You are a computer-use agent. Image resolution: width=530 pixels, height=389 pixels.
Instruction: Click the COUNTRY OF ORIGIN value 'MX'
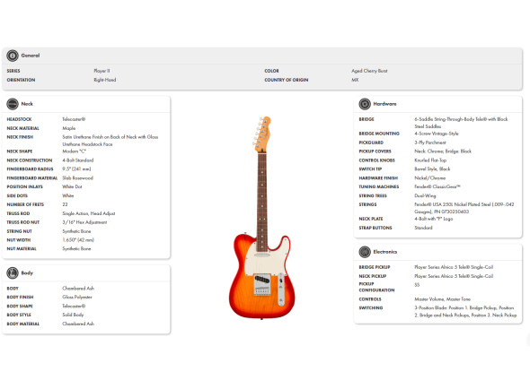click(x=355, y=80)
